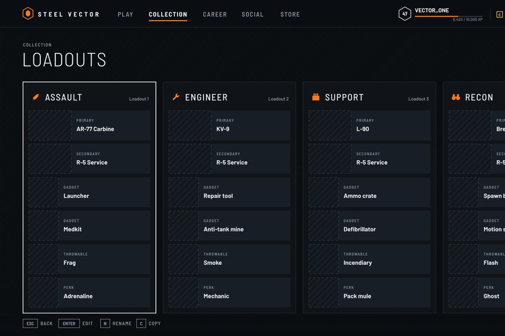Screen dimensions: 505x336
Task: Open the Store tab
Action: click(290, 14)
